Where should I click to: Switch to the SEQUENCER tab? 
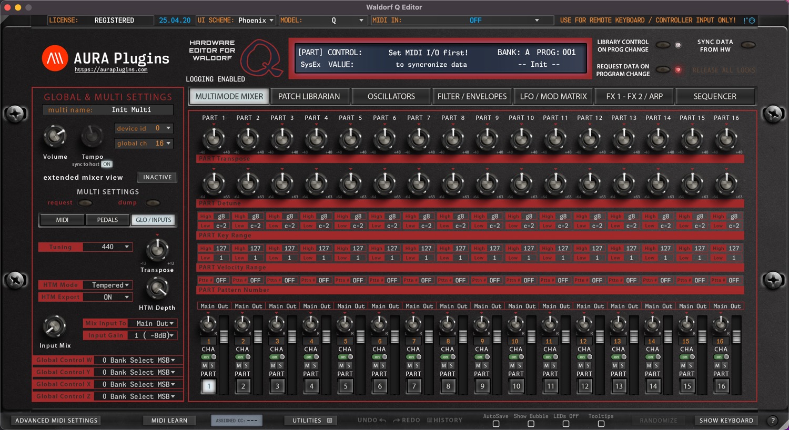[715, 96]
